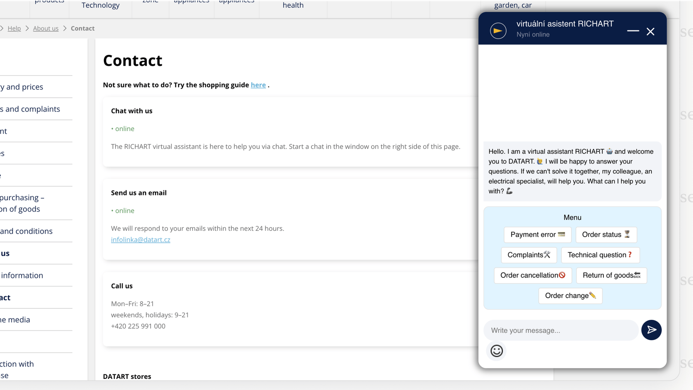Minimize the RICHART chat window
Image resolution: width=693 pixels, height=390 pixels.
tap(633, 32)
